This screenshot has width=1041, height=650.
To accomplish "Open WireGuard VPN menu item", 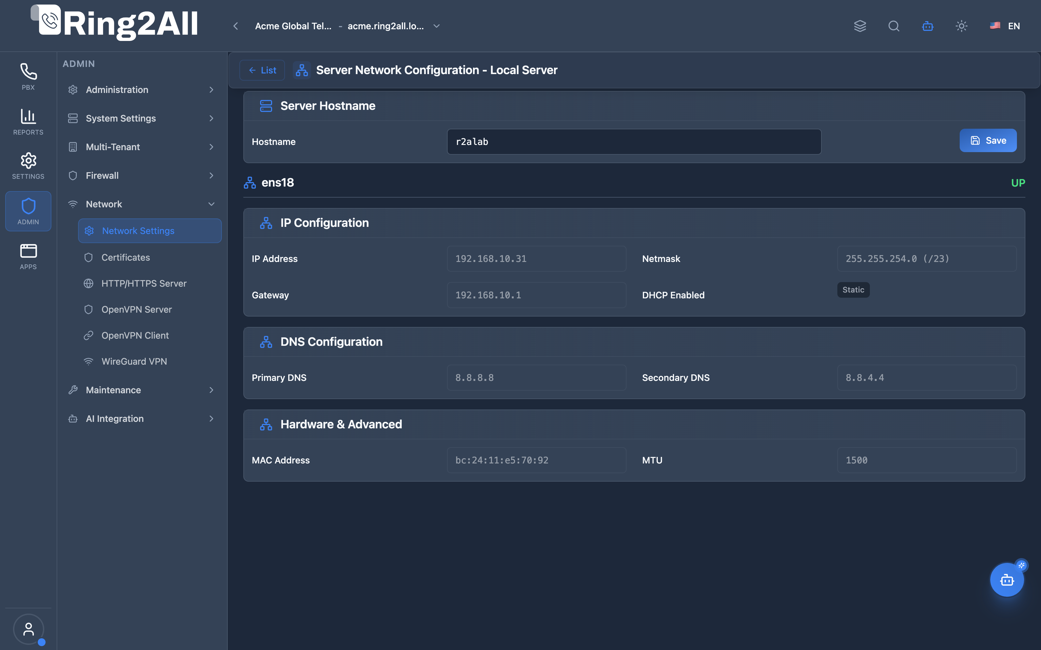I will point(150,361).
